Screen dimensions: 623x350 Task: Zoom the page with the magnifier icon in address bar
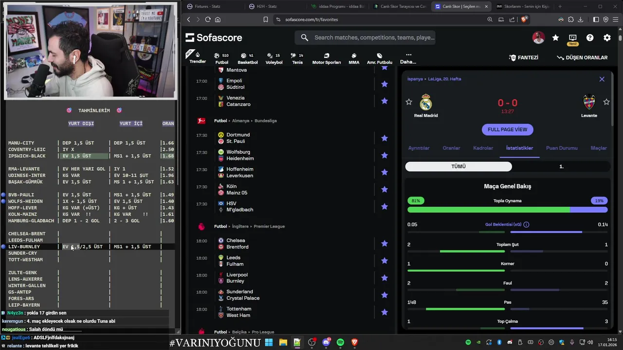coord(490,19)
